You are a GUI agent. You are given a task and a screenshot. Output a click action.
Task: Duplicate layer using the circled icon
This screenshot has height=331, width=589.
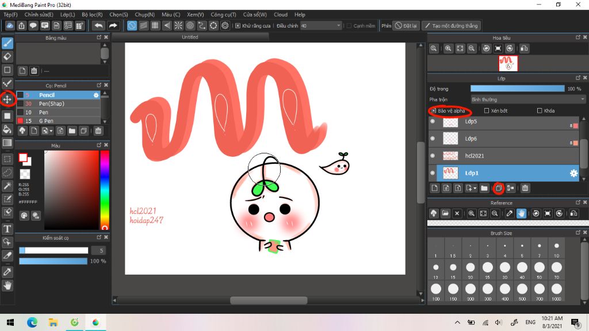coord(499,188)
